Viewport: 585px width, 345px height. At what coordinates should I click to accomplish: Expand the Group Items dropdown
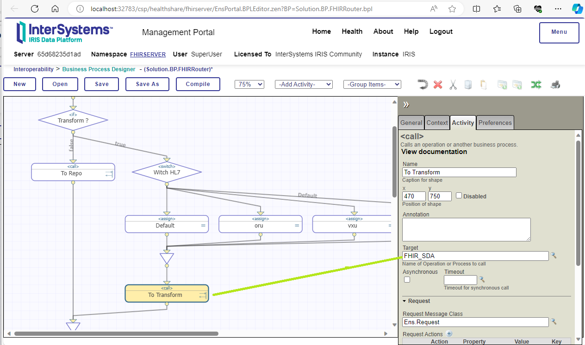tap(372, 84)
